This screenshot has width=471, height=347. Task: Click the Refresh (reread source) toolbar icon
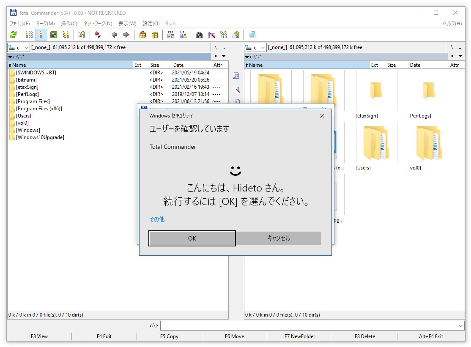tap(13, 35)
